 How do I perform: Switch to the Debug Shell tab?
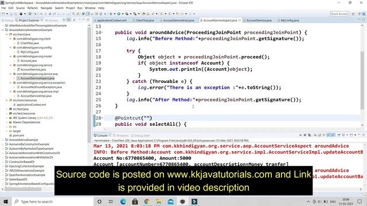[x=142, y=136]
